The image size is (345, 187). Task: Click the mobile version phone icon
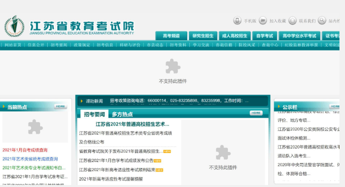pos(237,20)
